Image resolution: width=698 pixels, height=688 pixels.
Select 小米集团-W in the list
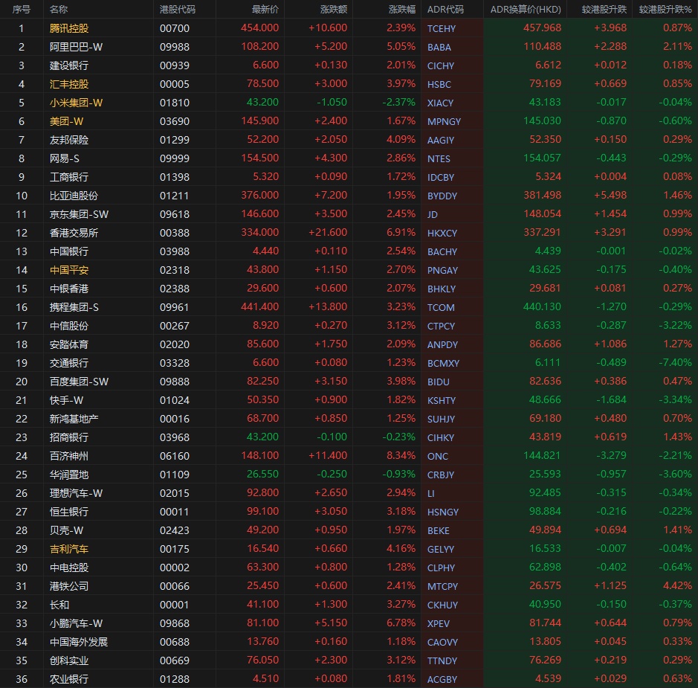click(x=76, y=103)
